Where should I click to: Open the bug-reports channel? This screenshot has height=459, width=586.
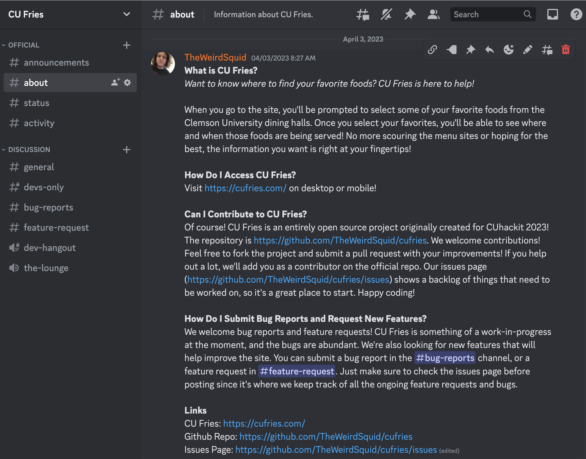tap(70, 207)
